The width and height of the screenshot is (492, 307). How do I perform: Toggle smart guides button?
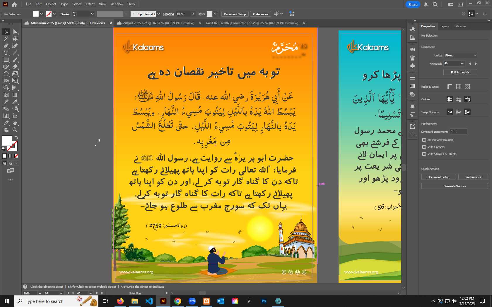467,99
